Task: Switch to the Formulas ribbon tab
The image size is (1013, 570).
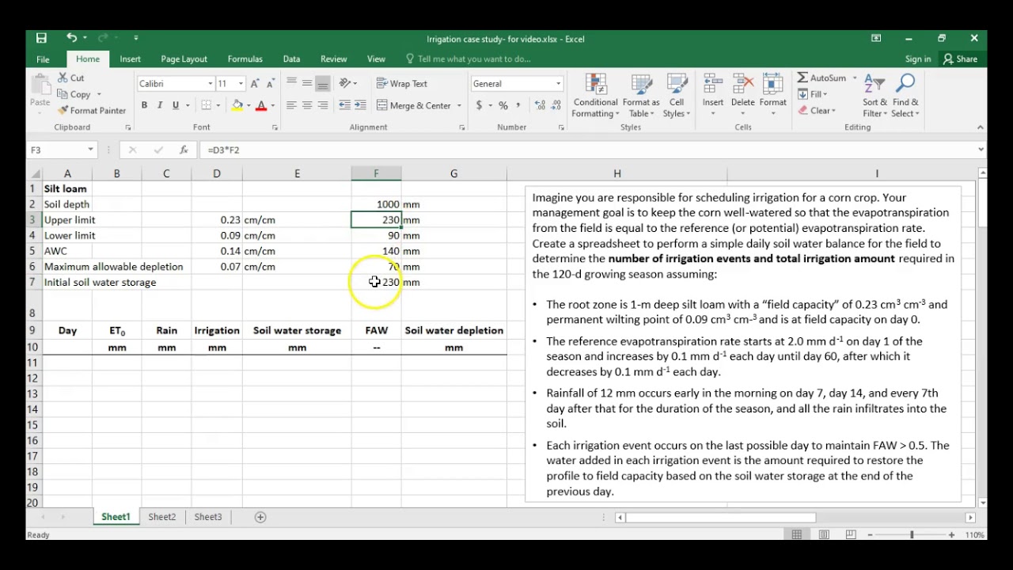Action: [x=245, y=59]
